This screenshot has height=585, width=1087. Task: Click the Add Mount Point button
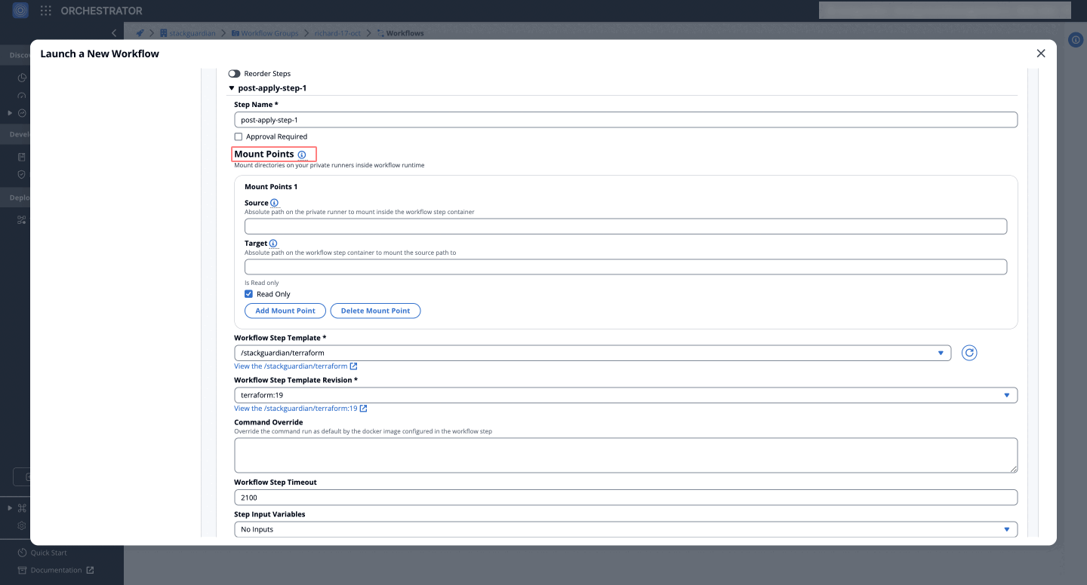285,311
